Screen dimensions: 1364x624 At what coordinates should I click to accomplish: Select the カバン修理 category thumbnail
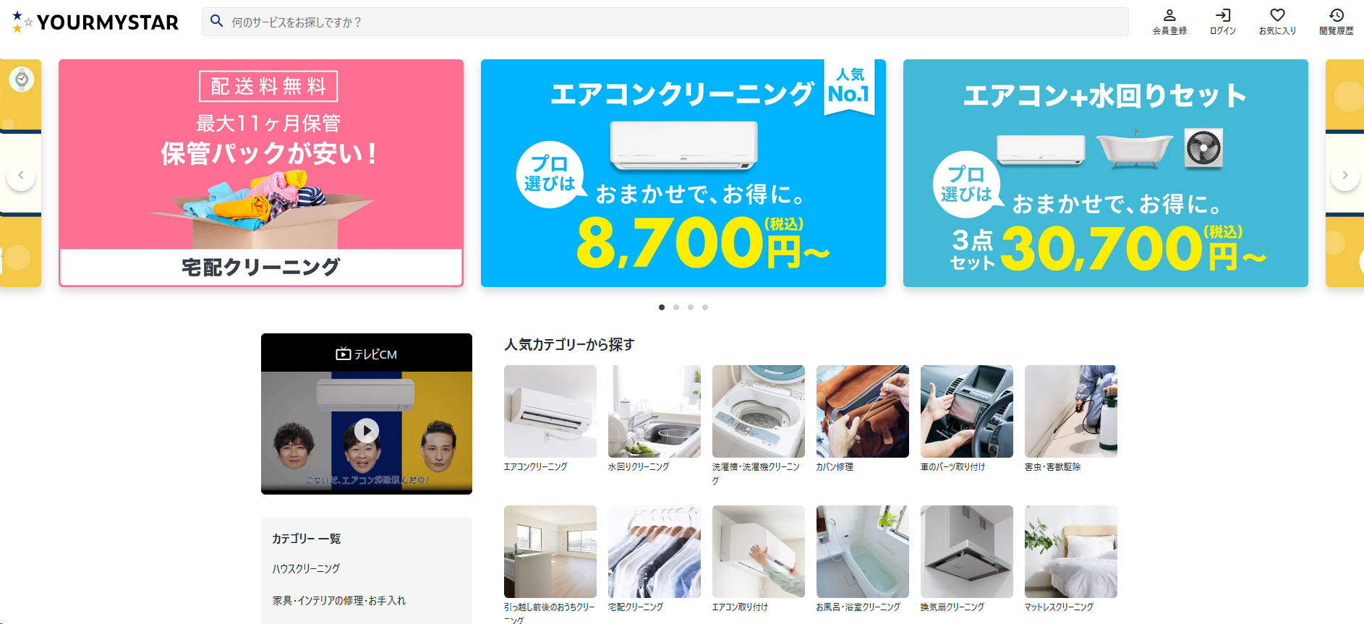point(863,411)
